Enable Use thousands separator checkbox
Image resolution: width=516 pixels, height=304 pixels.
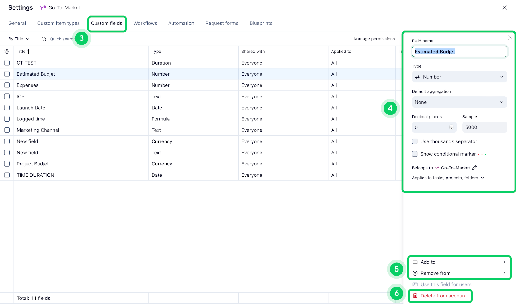click(x=415, y=141)
